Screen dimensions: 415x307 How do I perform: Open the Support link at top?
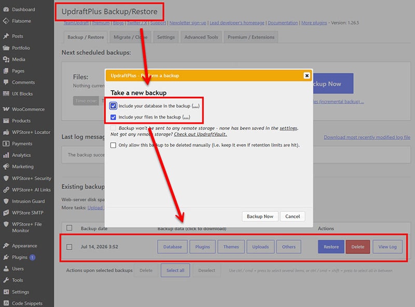point(158,23)
